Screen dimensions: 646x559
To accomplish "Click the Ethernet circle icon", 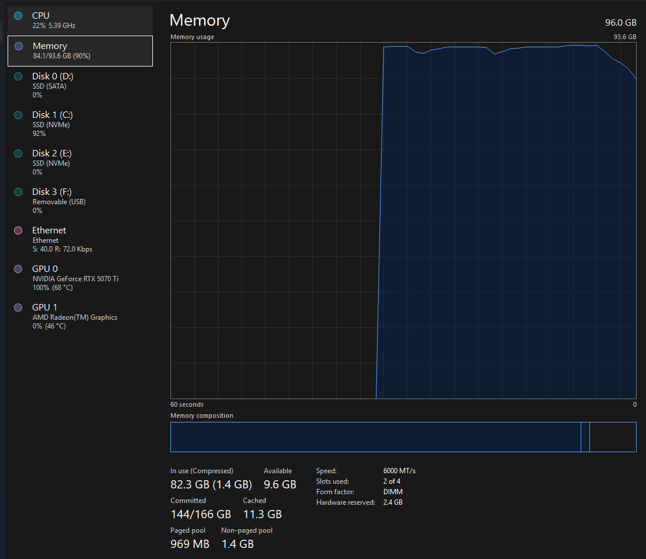I will [18, 230].
